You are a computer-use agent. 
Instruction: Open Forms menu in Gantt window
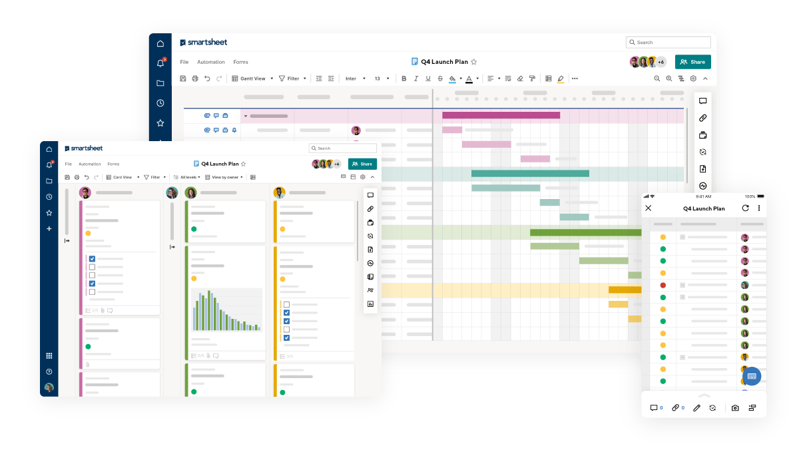click(240, 62)
